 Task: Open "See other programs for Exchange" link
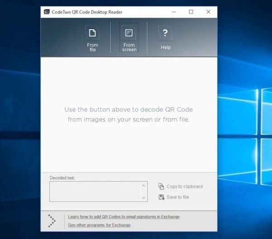pos(99,225)
